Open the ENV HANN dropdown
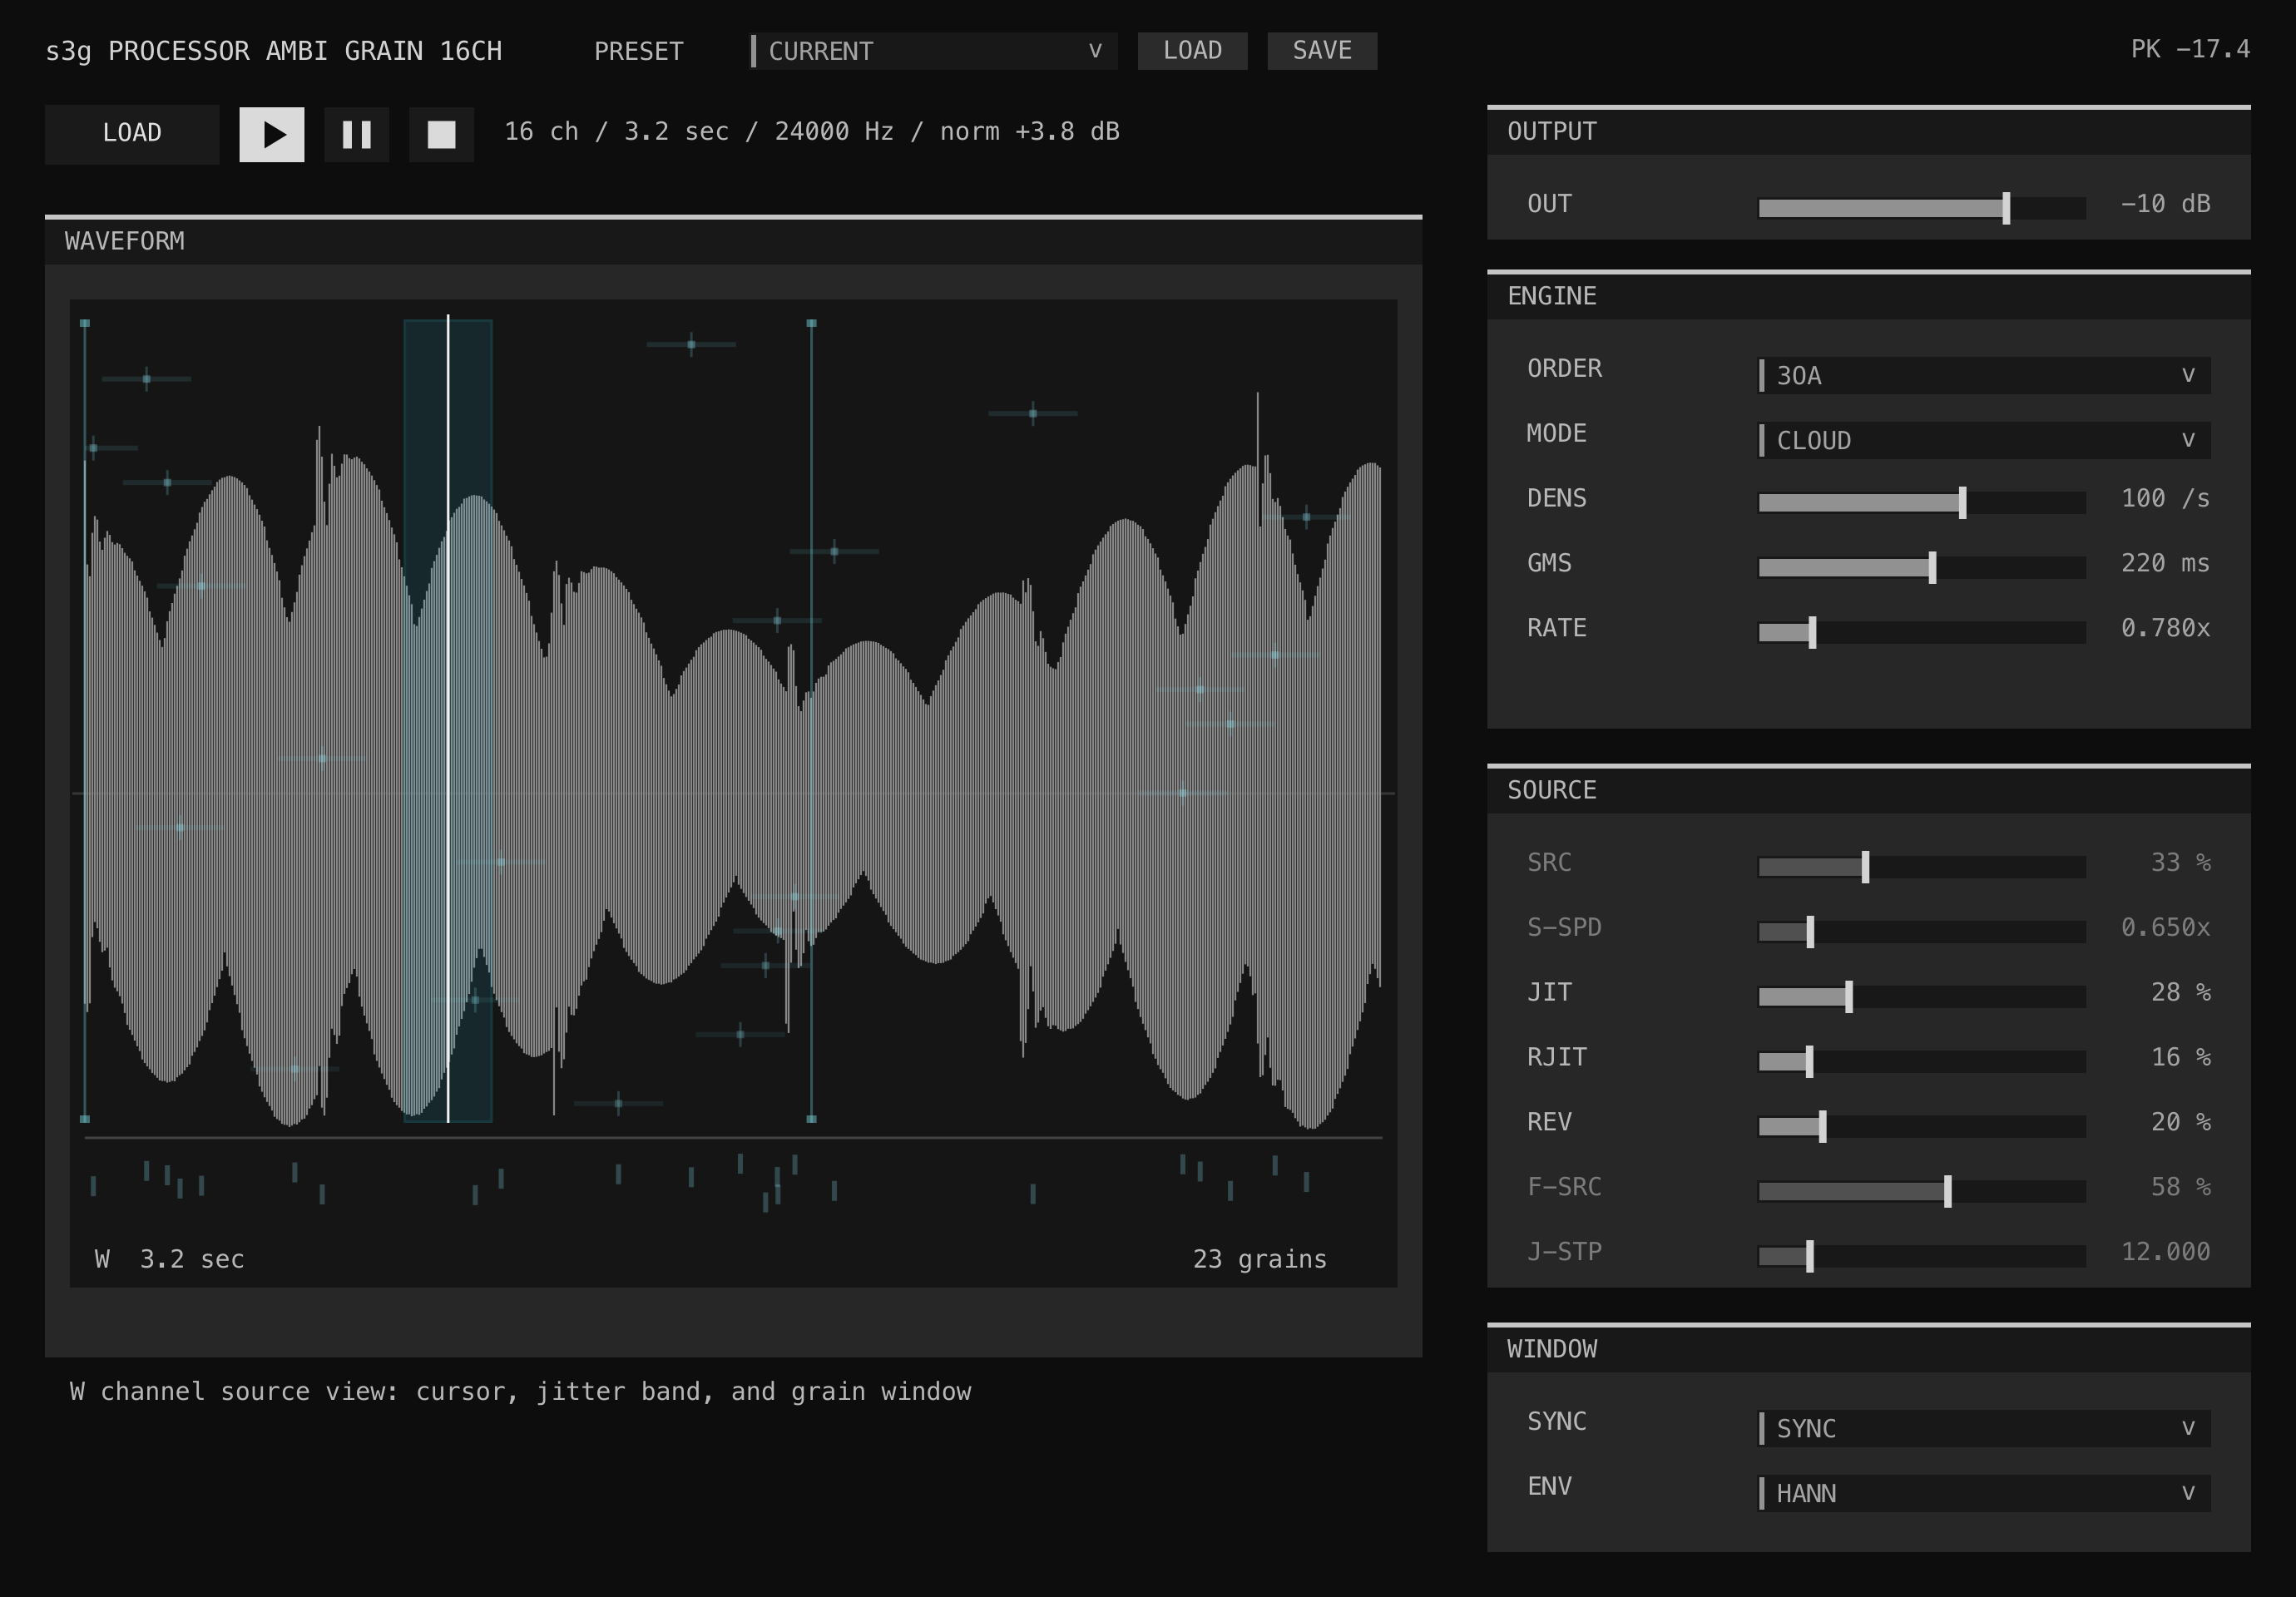The height and width of the screenshot is (1597, 2296). [x=1984, y=1493]
